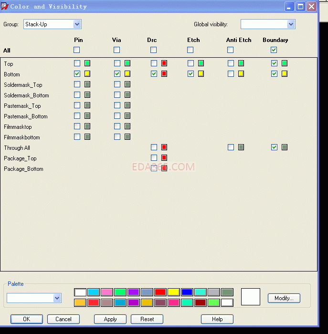Image resolution: width=328 pixels, height=334 pixels.
Task: Open the Global visibility dropdown
Action: pos(268,24)
